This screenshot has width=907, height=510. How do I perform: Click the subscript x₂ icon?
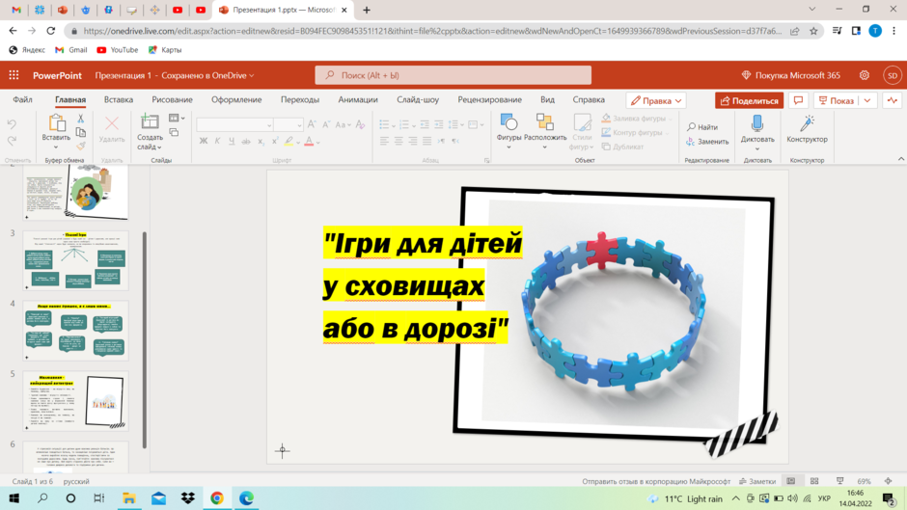(261, 141)
